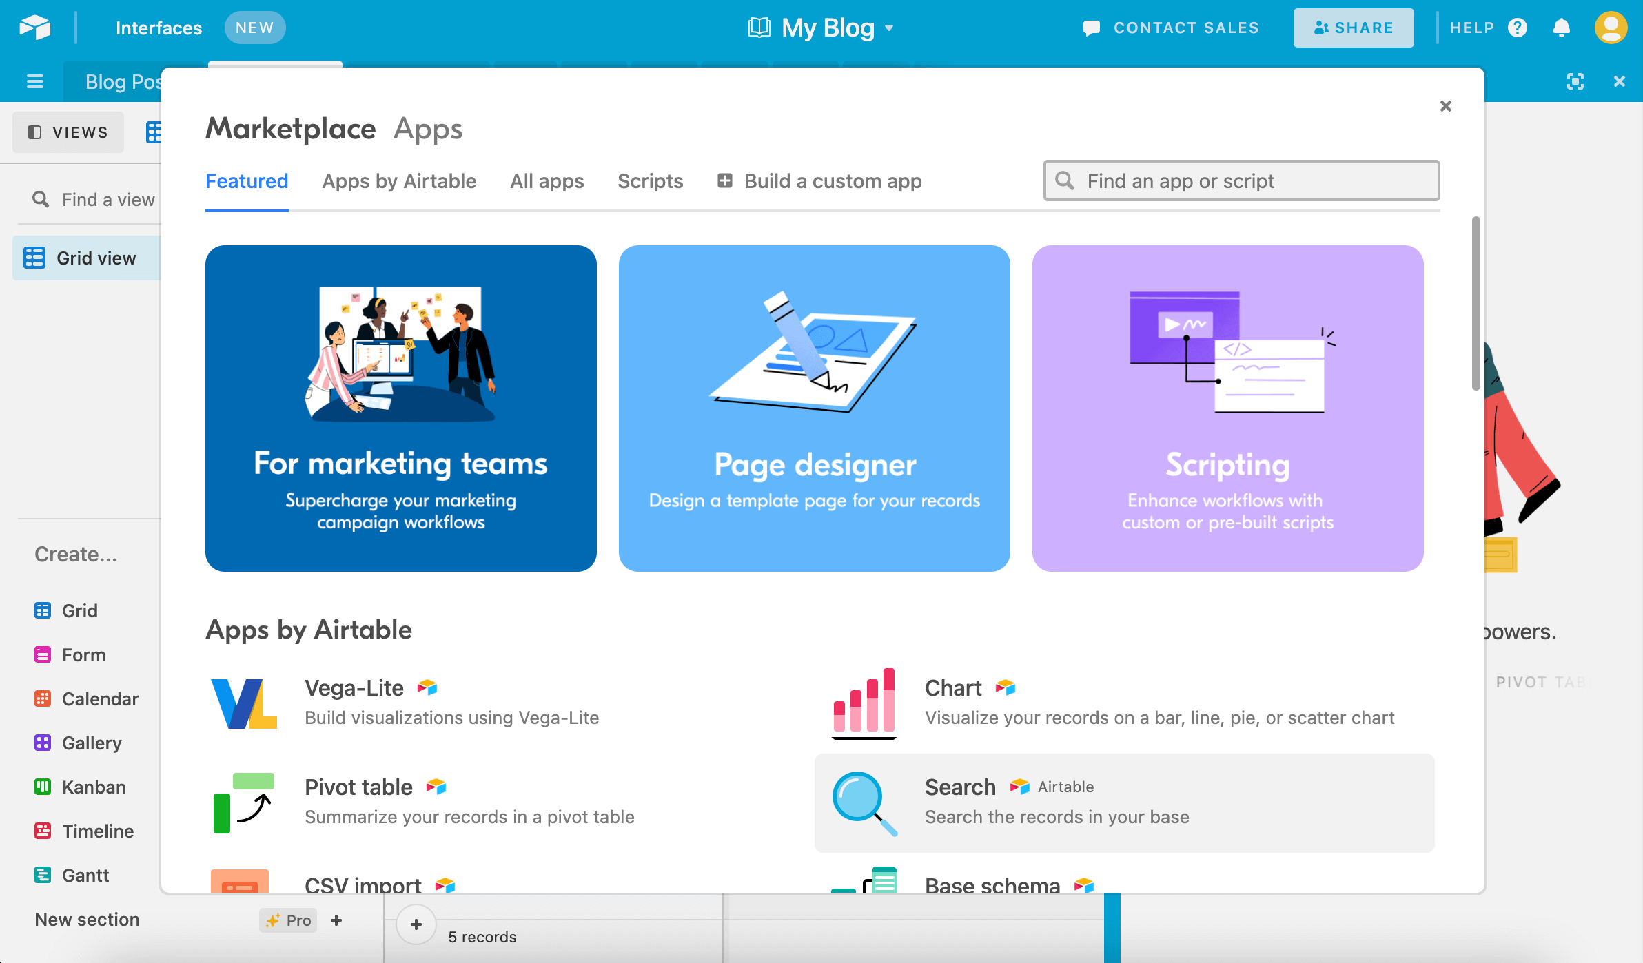The width and height of the screenshot is (1643, 963).
Task: Open the Chart app icon
Action: [864, 702]
